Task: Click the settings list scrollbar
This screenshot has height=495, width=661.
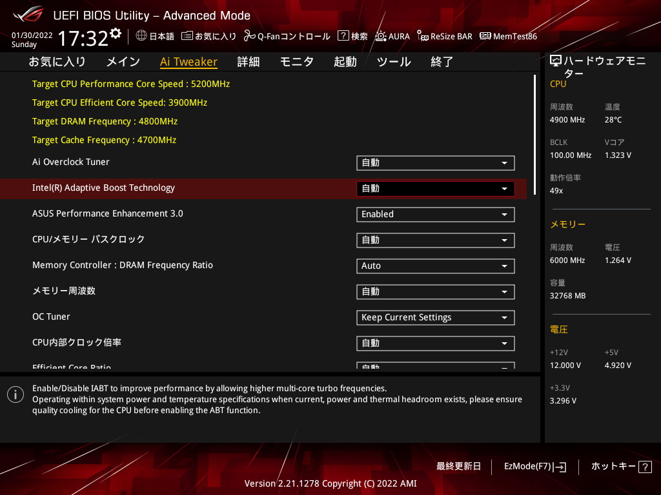Action: coord(534,135)
